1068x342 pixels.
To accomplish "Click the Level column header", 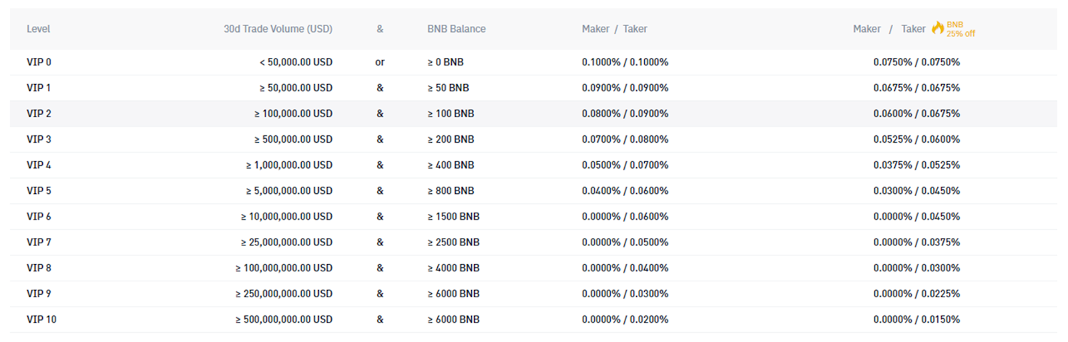I will (x=38, y=29).
